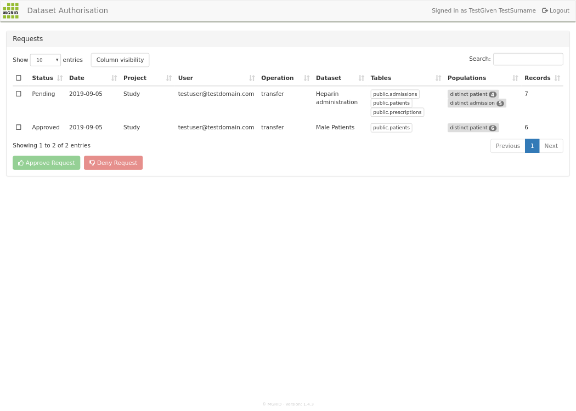Screen dimensions: 576x411
Task: Log out via Logout link
Action: [x=555, y=10]
